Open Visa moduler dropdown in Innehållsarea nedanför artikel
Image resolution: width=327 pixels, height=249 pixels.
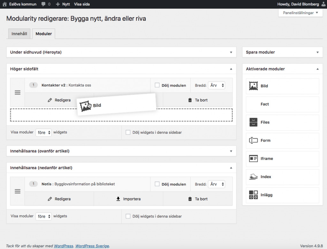click(43, 216)
